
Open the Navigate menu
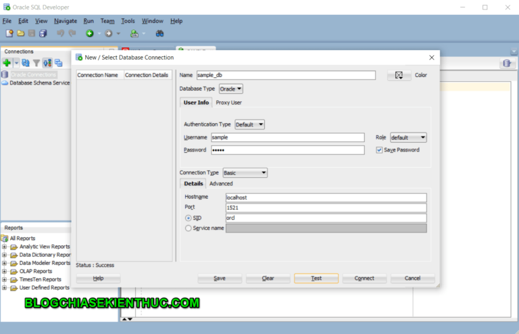(66, 21)
